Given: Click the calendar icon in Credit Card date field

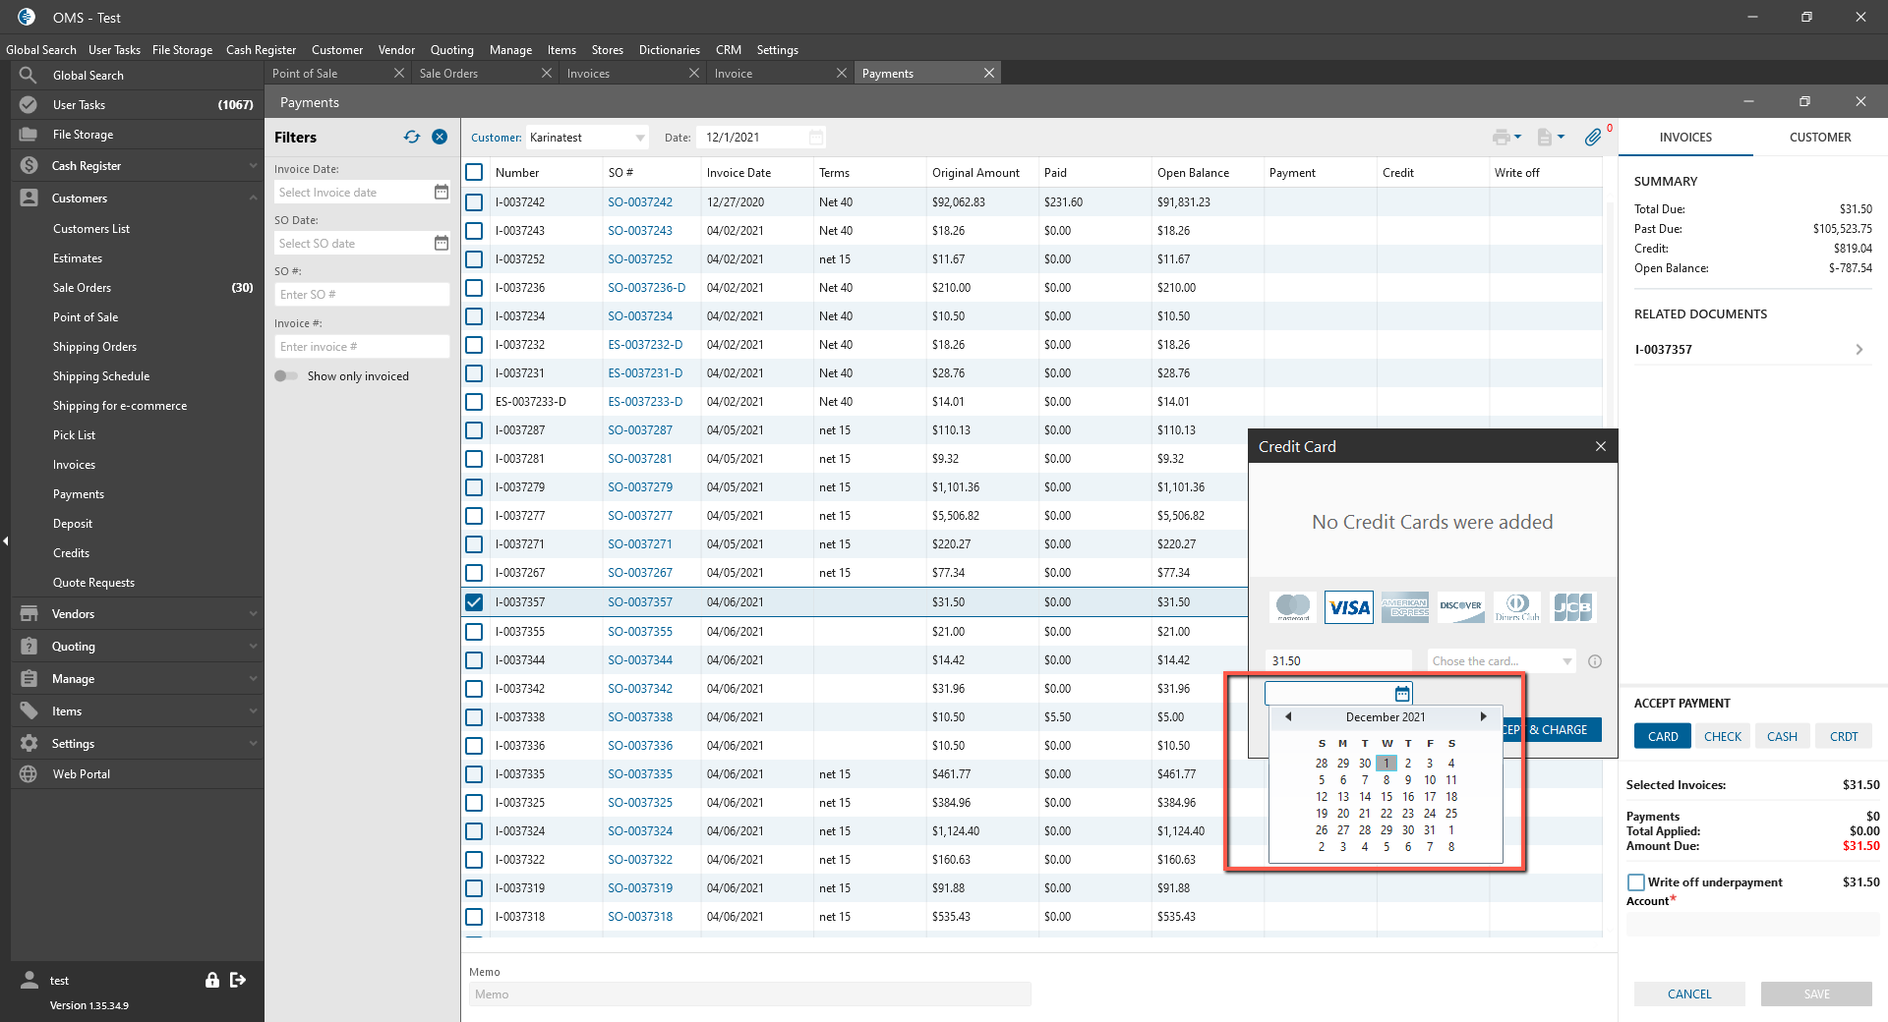Looking at the screenshot, I should click(x=1402, y=694).
